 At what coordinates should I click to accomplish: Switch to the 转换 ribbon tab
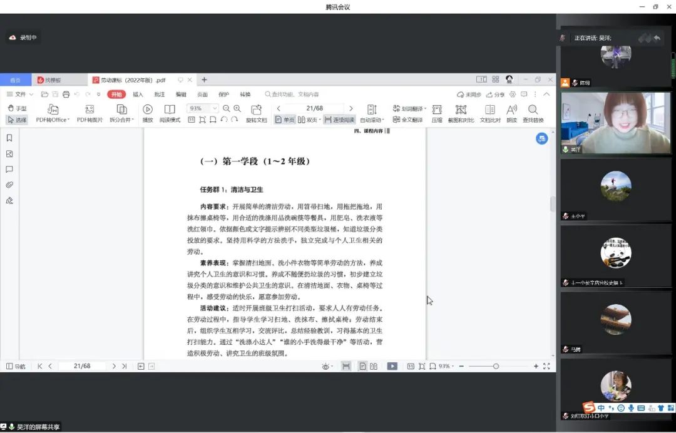tap(245, 94)
